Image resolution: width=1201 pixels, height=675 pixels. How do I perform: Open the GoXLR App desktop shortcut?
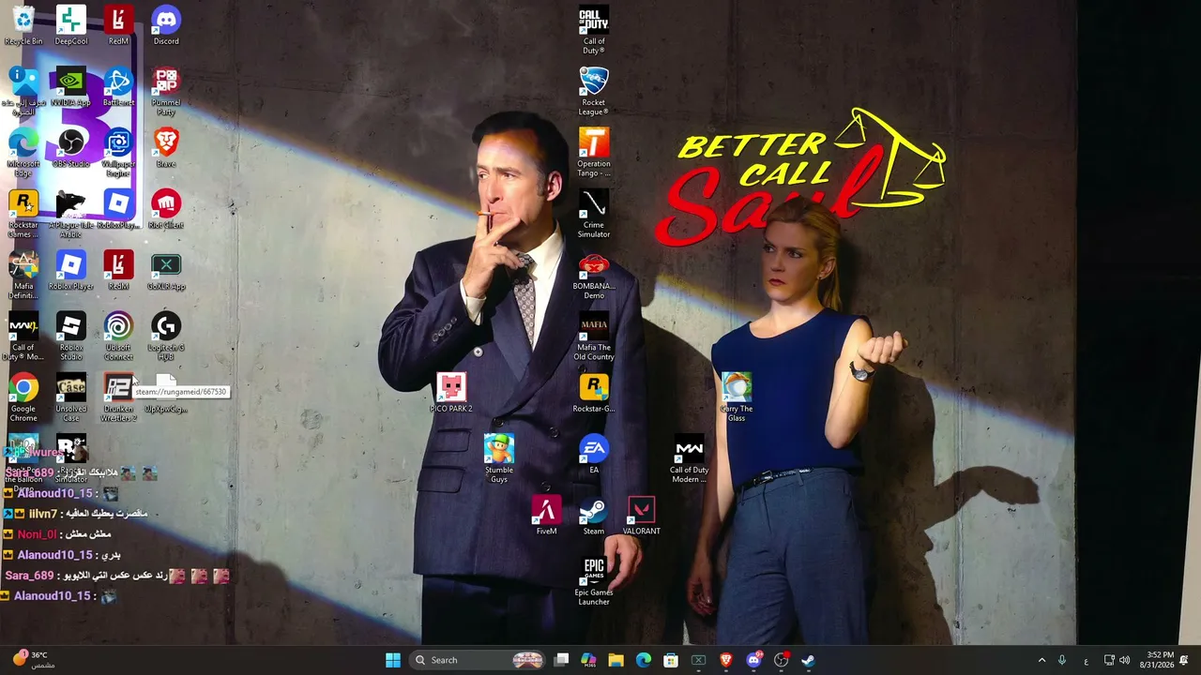[166, 271]
